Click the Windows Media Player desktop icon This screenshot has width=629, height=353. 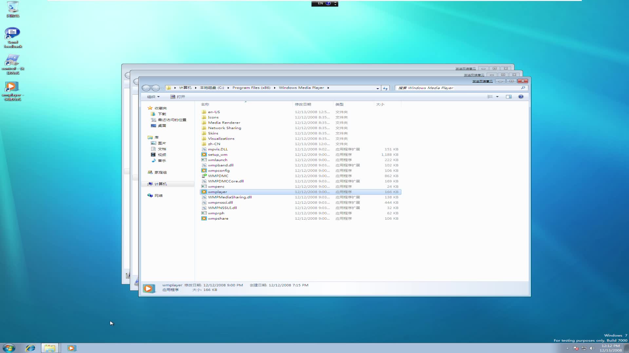(12, 91)
